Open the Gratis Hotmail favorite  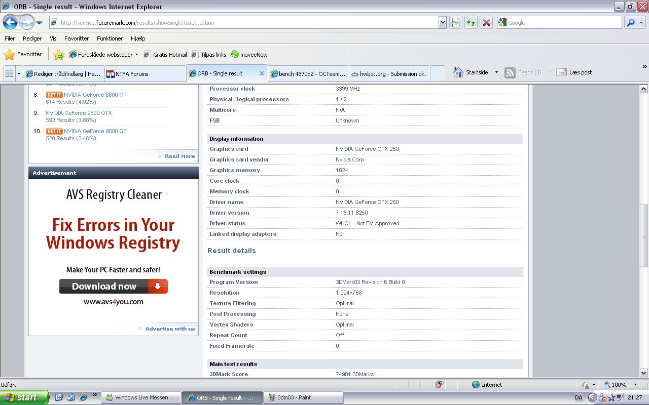tap(165, 55)
